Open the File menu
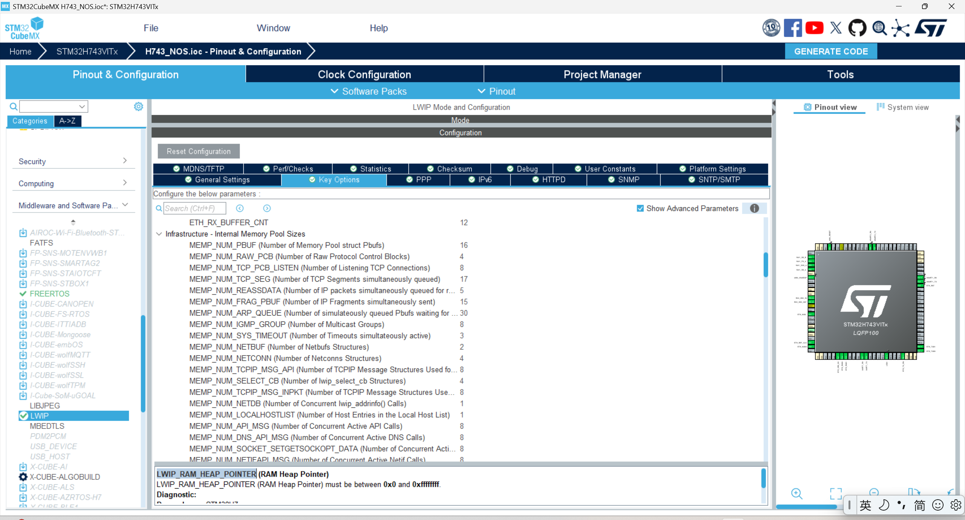 pos(151,28)
